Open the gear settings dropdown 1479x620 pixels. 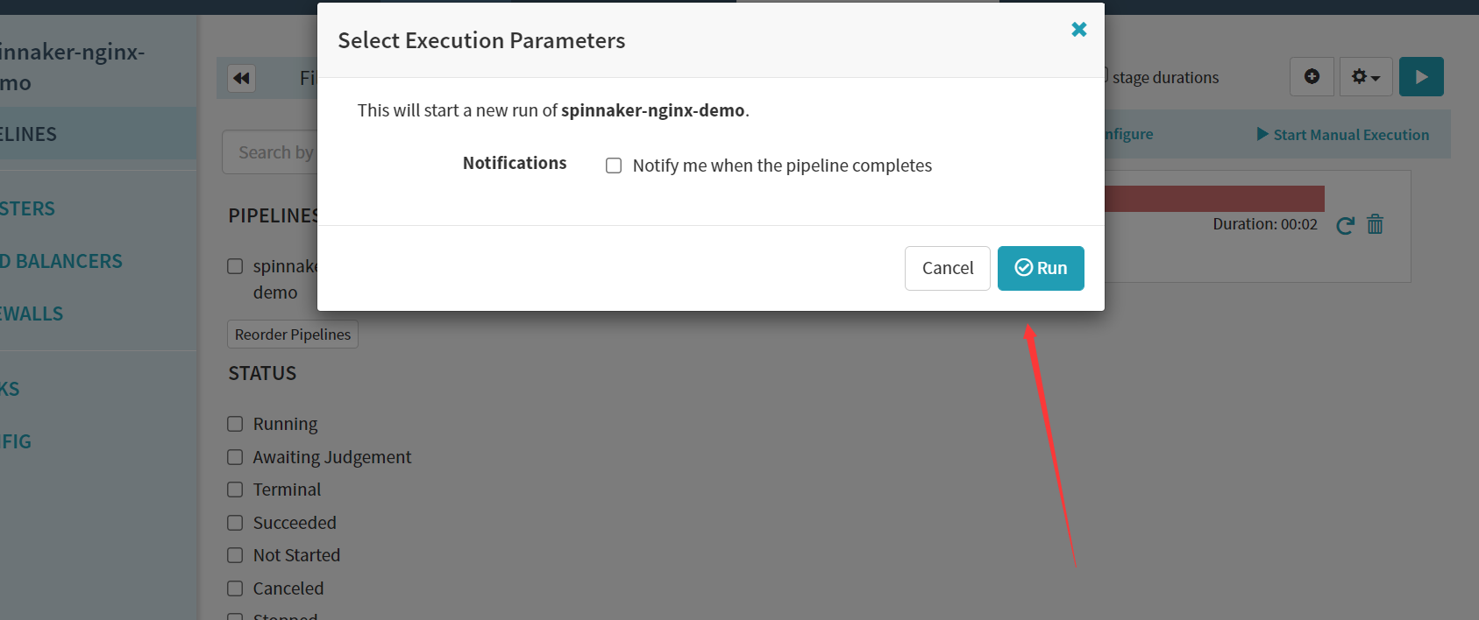pos(1365,77)
